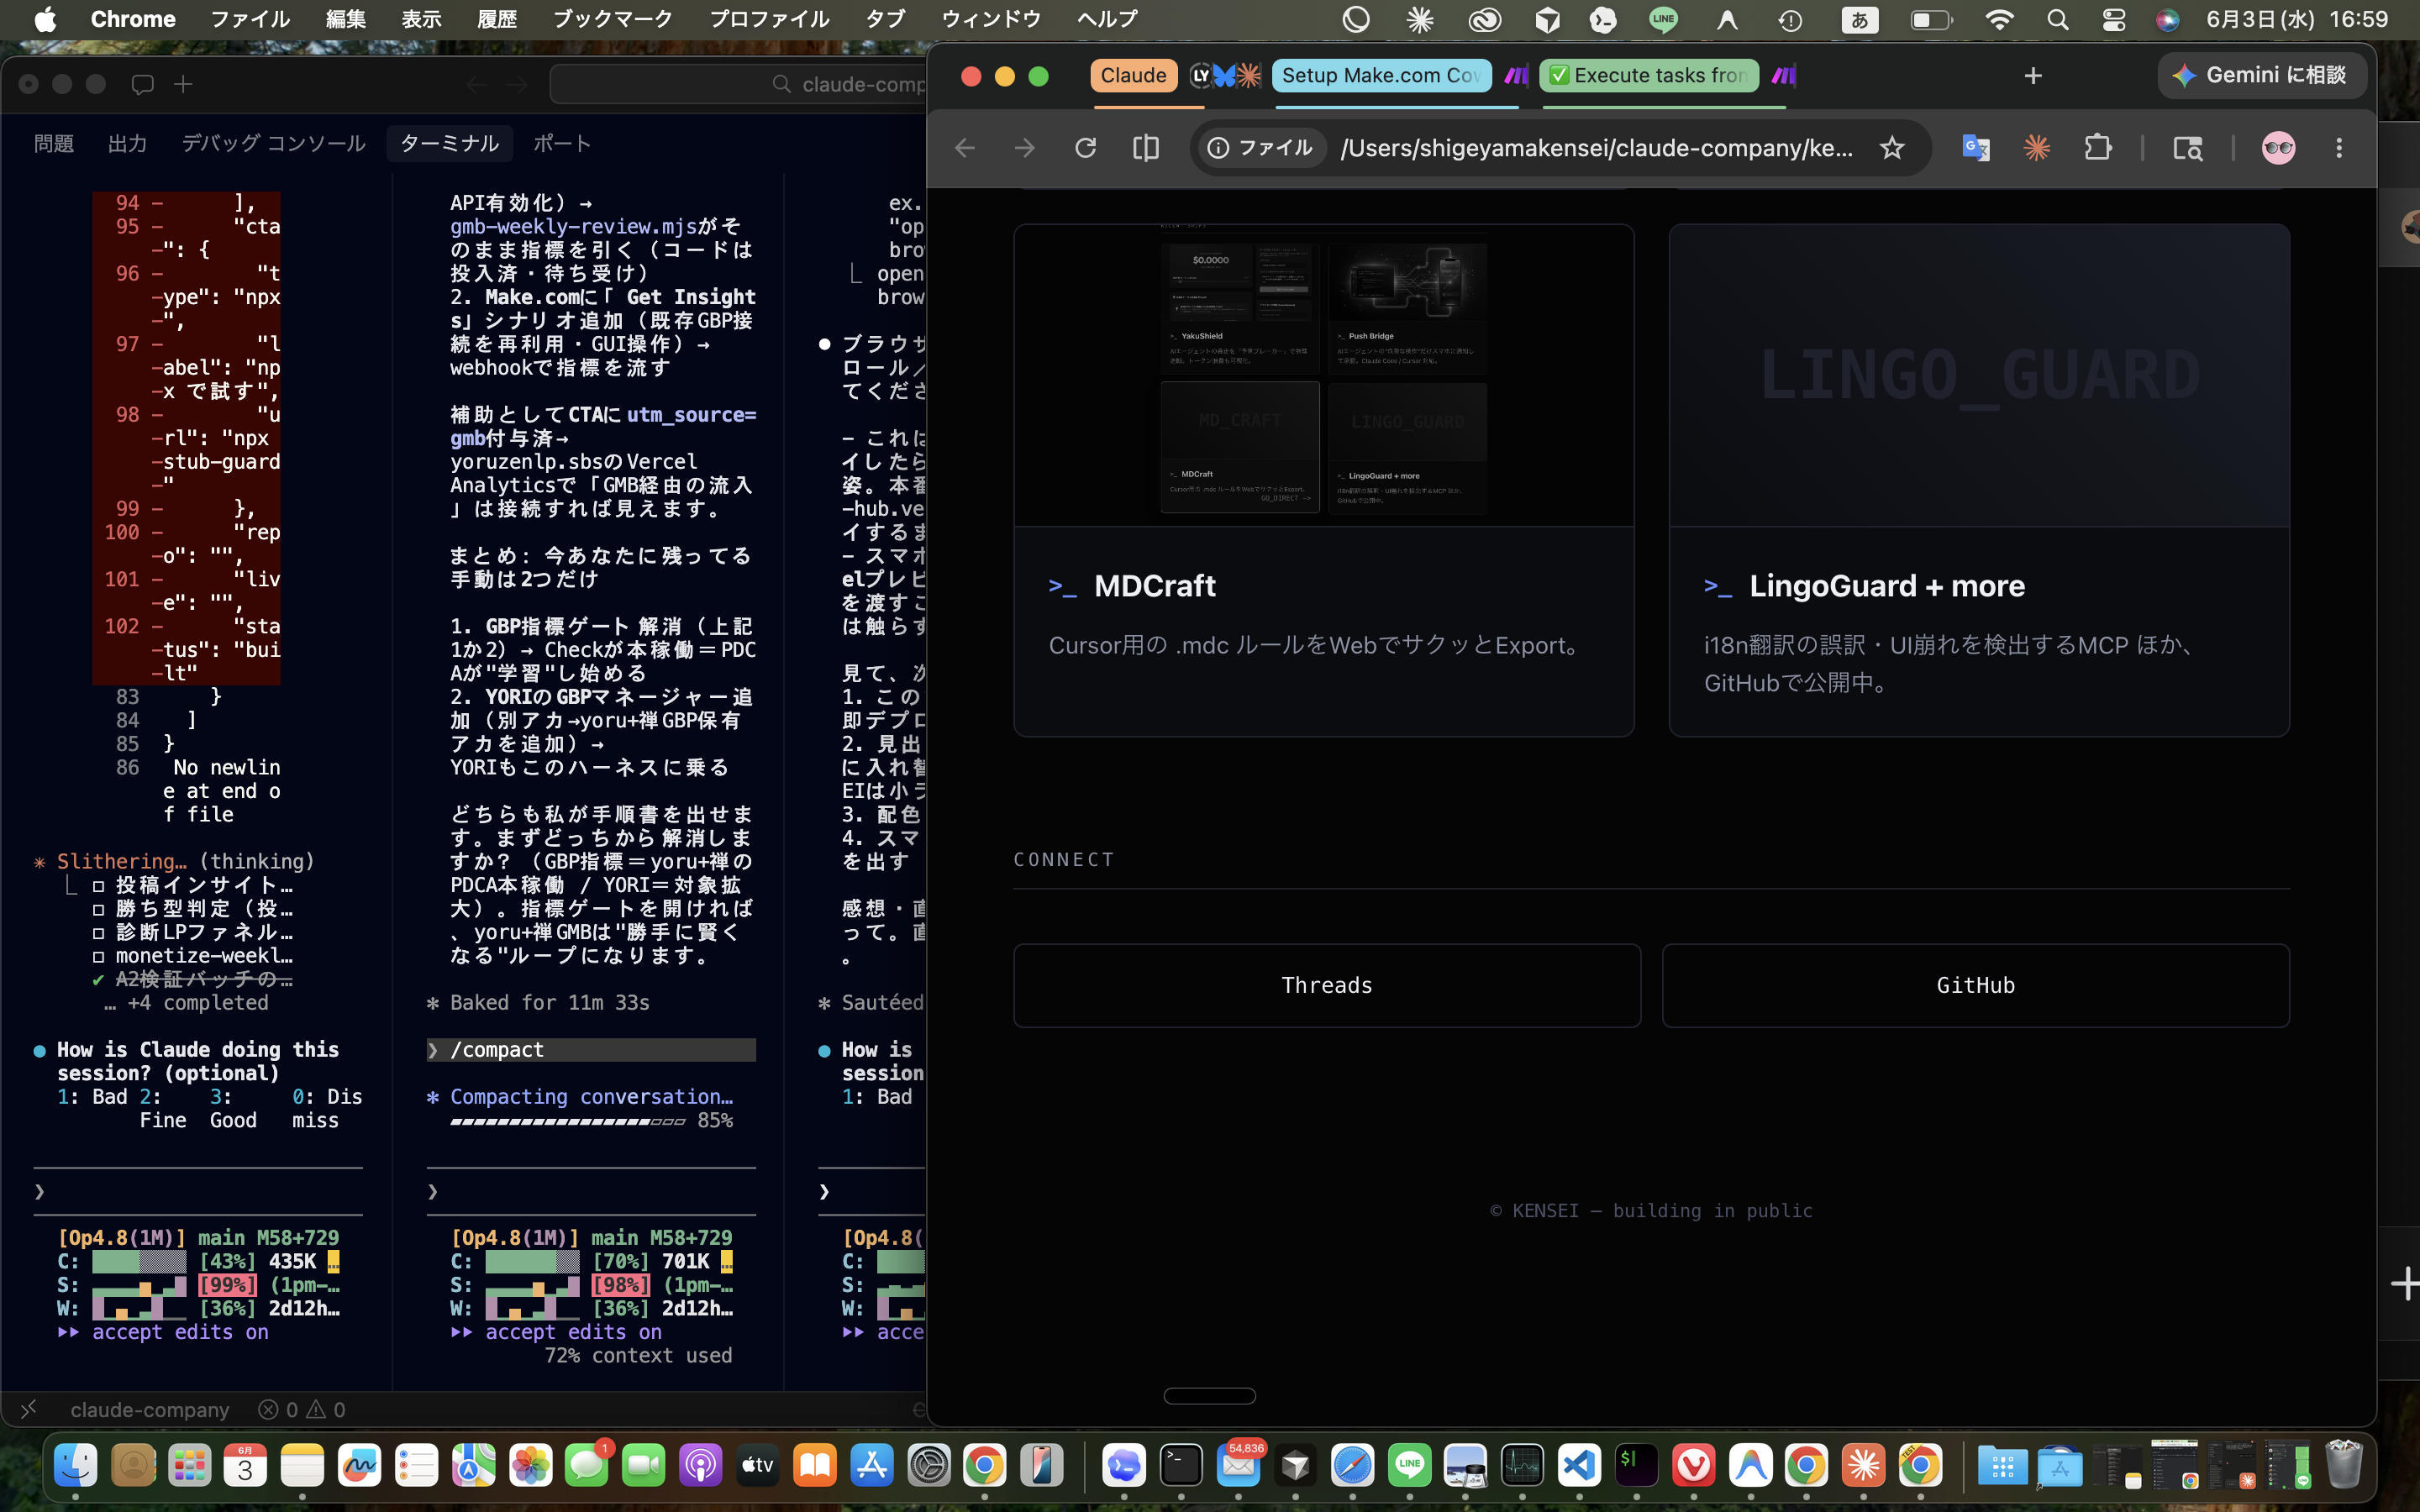The width and height of the screenshot is (2420, 1512).
Task: Click the LY pinned tab favicon
Action: 1200,75
